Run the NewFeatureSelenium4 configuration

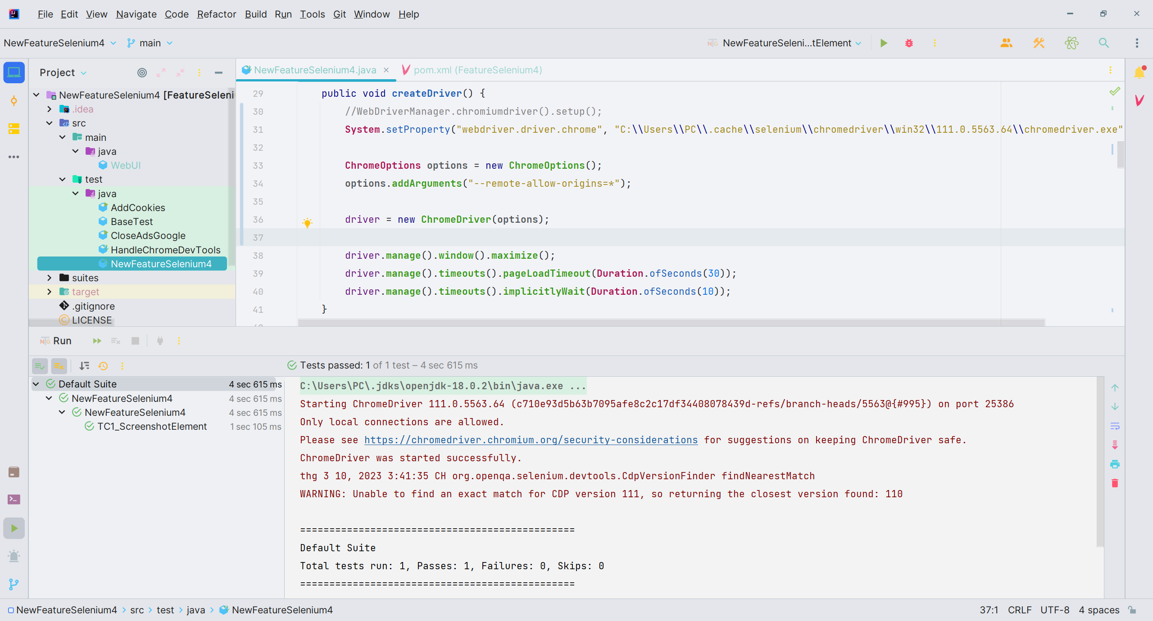pyautogui.click(x=884, y=43)
